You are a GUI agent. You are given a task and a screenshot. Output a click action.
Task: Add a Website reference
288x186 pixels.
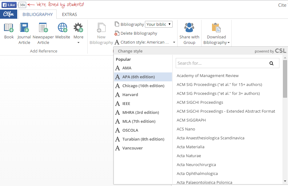pyautogui.click(x=63, y=31)
